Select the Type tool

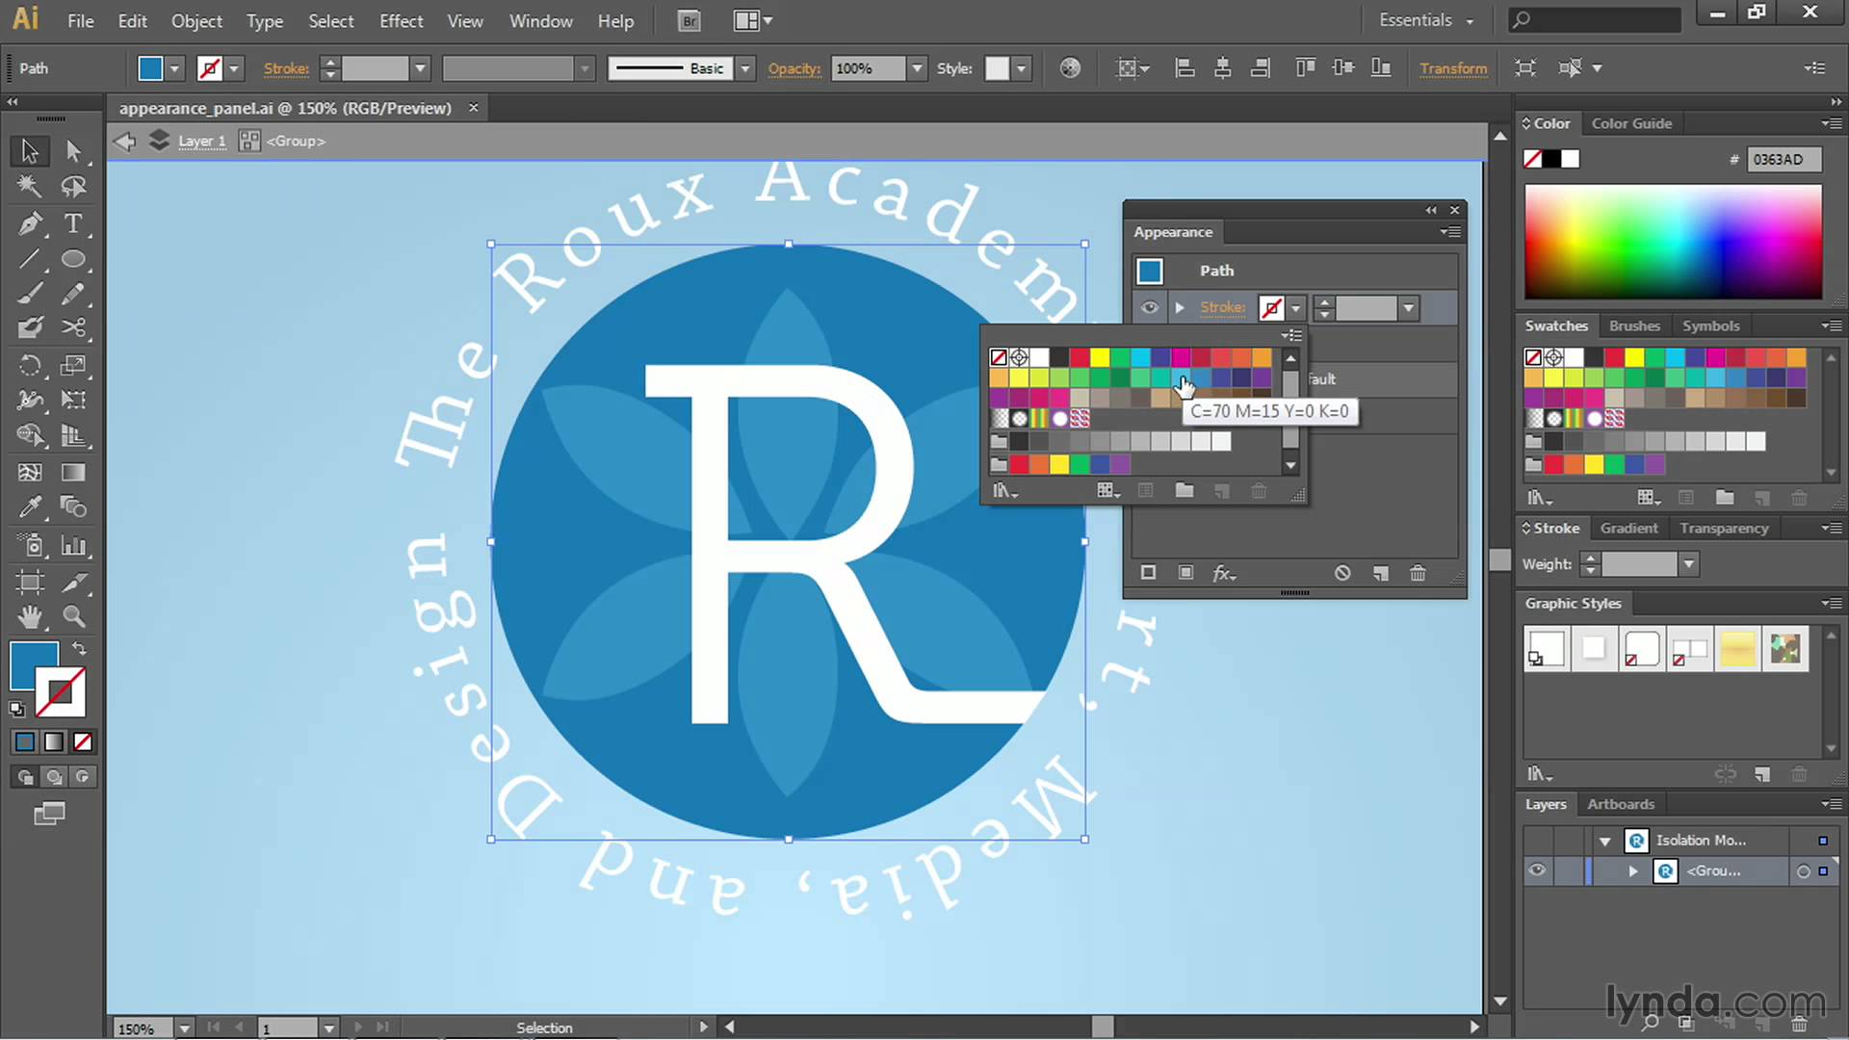[74, 223]
